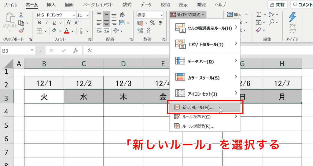Open the font color dropdown arrow

(73, 31)
